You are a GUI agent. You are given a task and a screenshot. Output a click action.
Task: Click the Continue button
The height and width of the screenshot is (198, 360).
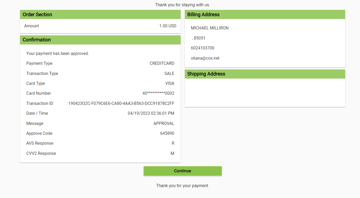[x=182, y=171]
